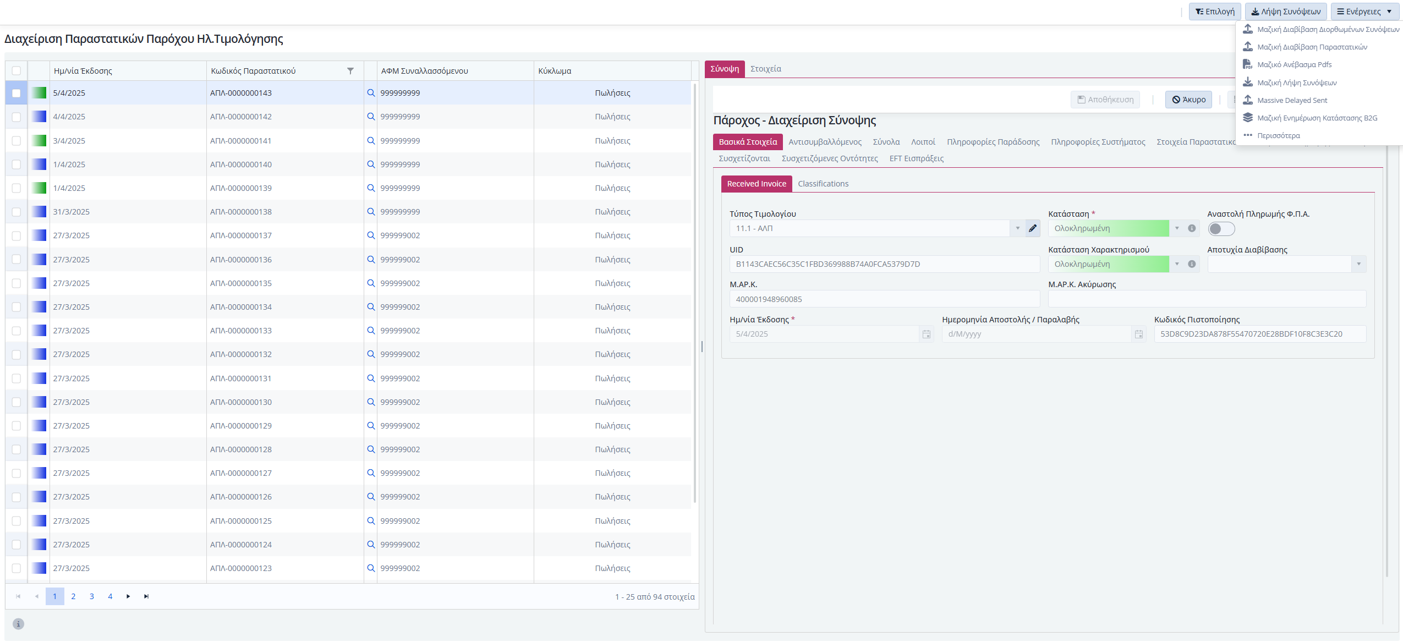This screenshot has width=1403, height=642.
Task: Click blue status icon of ΑΠΛ-0000000123 row
Action: (39, 568)
